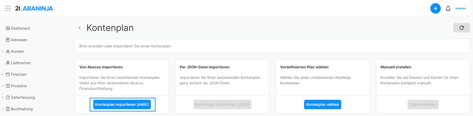The image size is (473, 116).
Task: Expand the Produkte sidebar section
Action: [x=3, y=86]
